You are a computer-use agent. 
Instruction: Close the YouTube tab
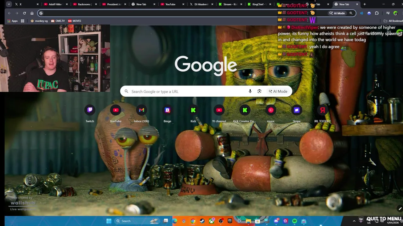click(183, 4)
